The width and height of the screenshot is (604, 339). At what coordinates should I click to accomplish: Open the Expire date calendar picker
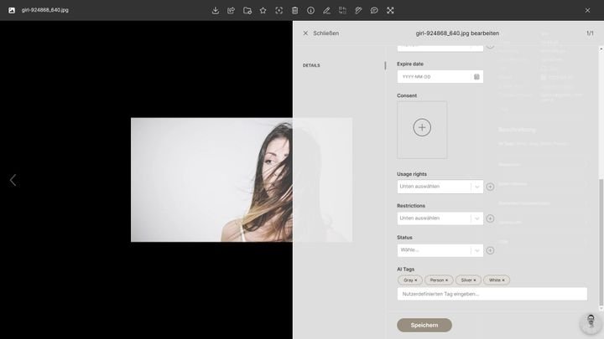click(476, 77)
